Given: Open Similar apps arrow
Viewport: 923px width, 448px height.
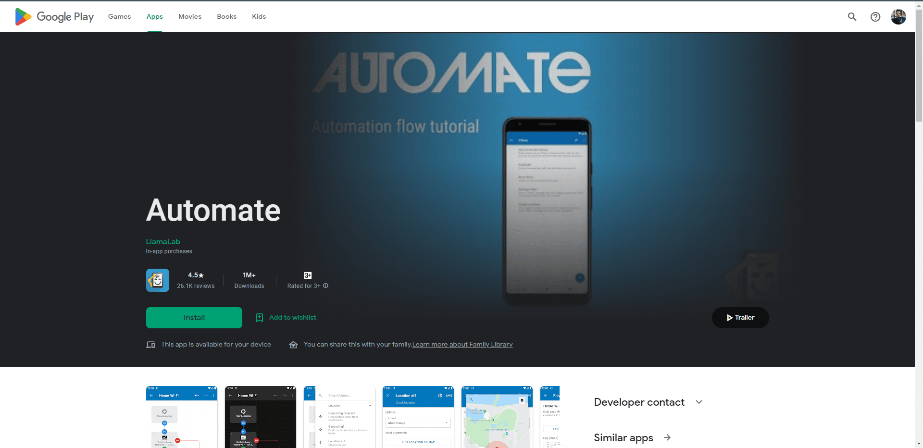Looking at the screenshot, I should pos(667,437).
